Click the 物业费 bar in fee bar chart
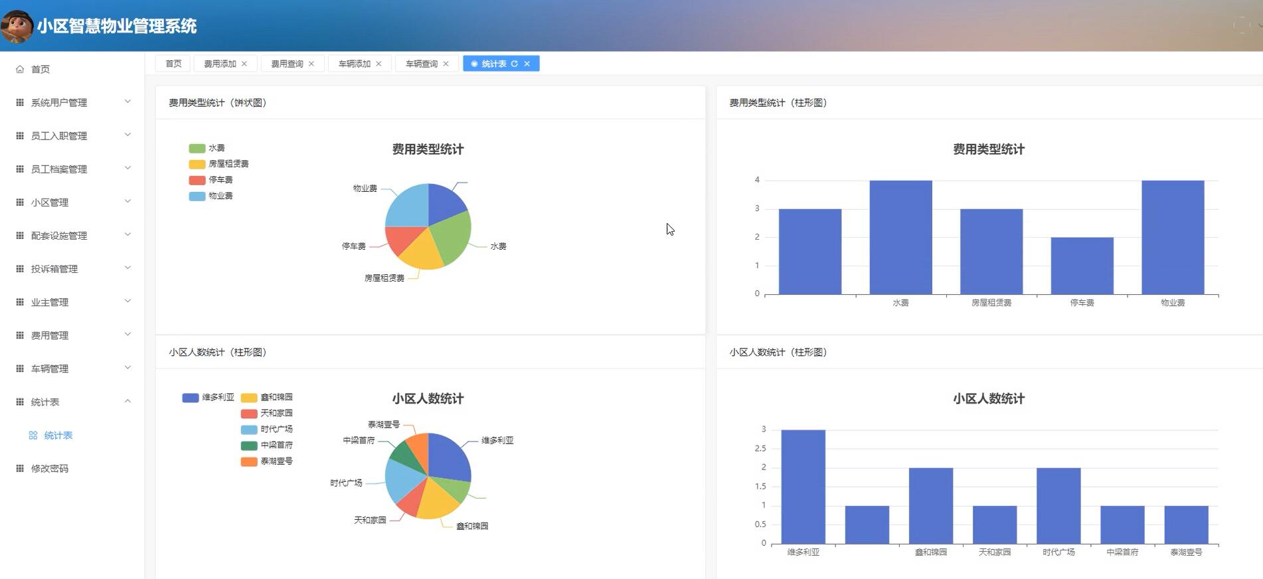1263x579 pixels. tap(1173, 237)
